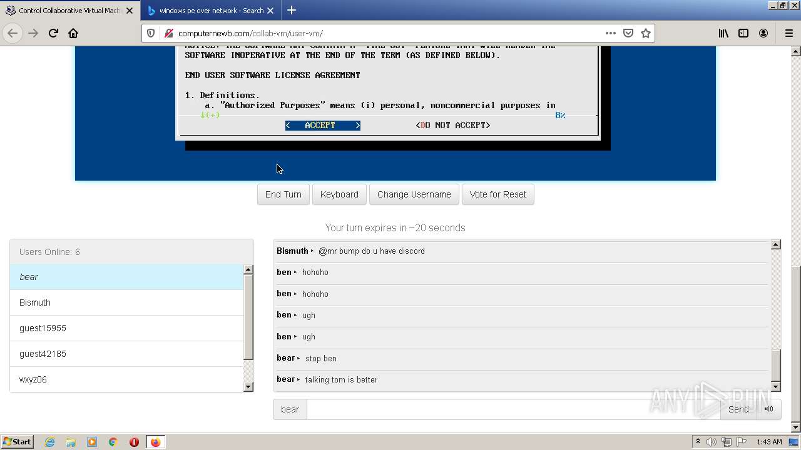This screenshot has height=450, width=801.
Task: Select user wxyz06 in the list
Action: 126,379
